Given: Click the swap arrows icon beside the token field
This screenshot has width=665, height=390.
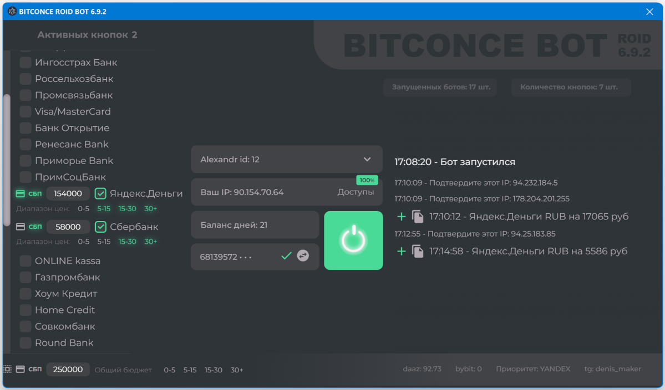Looking at the screenshot, I should pos(303,256).
